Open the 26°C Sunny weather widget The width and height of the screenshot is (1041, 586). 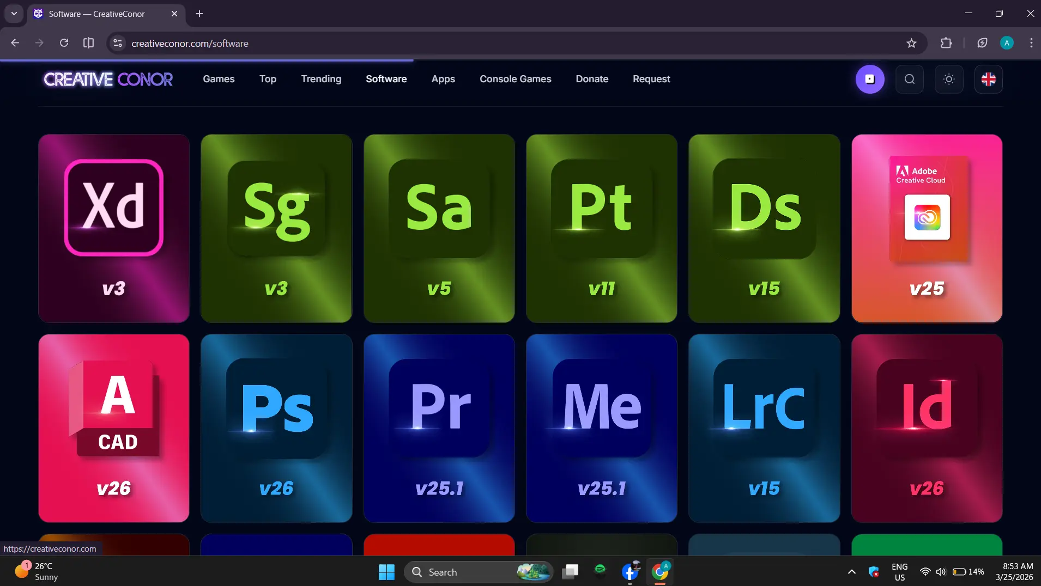[36, 572]
